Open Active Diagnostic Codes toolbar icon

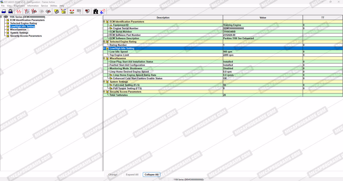pos(27,11)
